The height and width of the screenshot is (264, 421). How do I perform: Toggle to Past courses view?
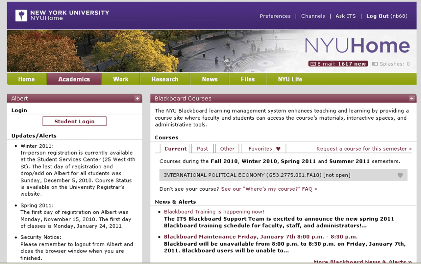202,149
